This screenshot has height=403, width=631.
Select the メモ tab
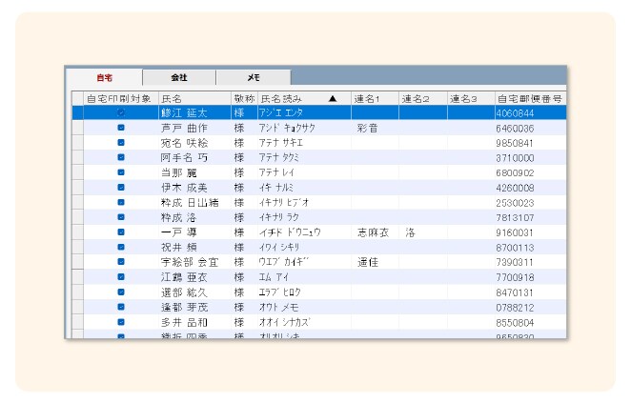(x=253, y=77)
